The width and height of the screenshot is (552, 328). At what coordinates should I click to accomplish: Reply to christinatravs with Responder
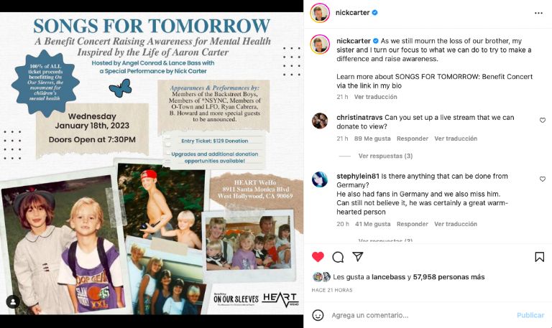tap(413, 139)
